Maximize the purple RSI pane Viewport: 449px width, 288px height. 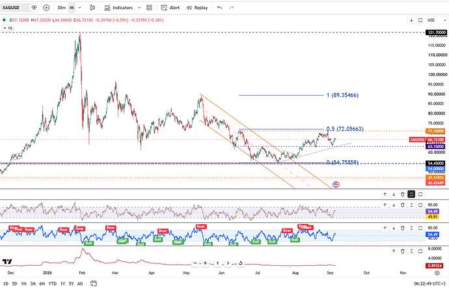[420, 205]
